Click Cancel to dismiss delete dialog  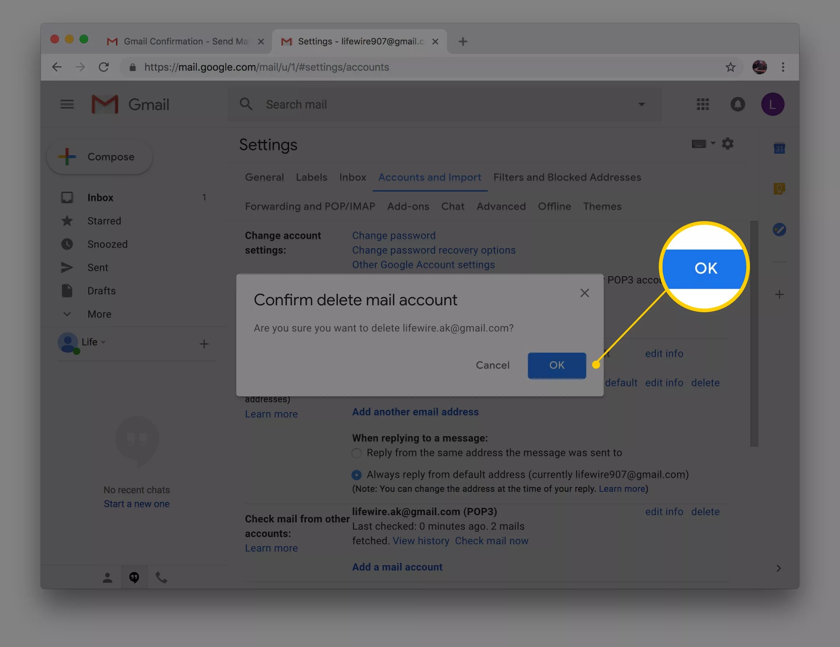(x=493, y=365)
